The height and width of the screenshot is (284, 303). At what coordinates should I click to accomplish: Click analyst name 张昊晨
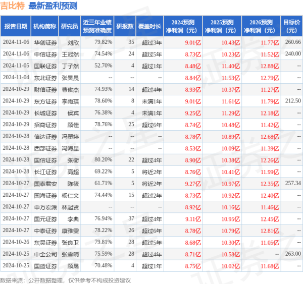70,78
